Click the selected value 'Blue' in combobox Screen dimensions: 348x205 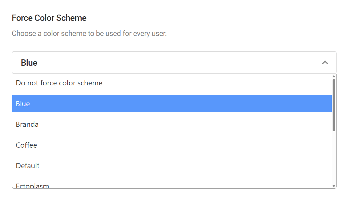coord(29,62)
